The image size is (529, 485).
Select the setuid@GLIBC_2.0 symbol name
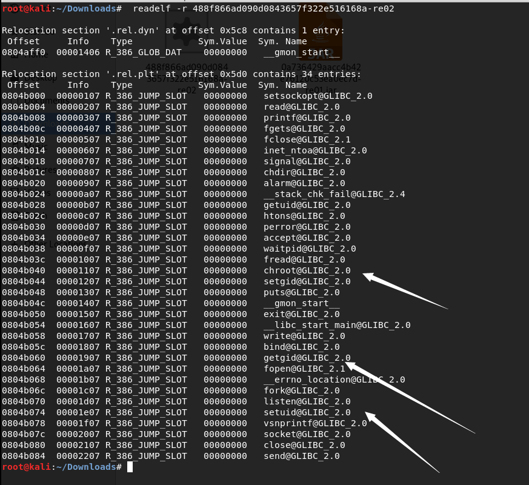307,412
